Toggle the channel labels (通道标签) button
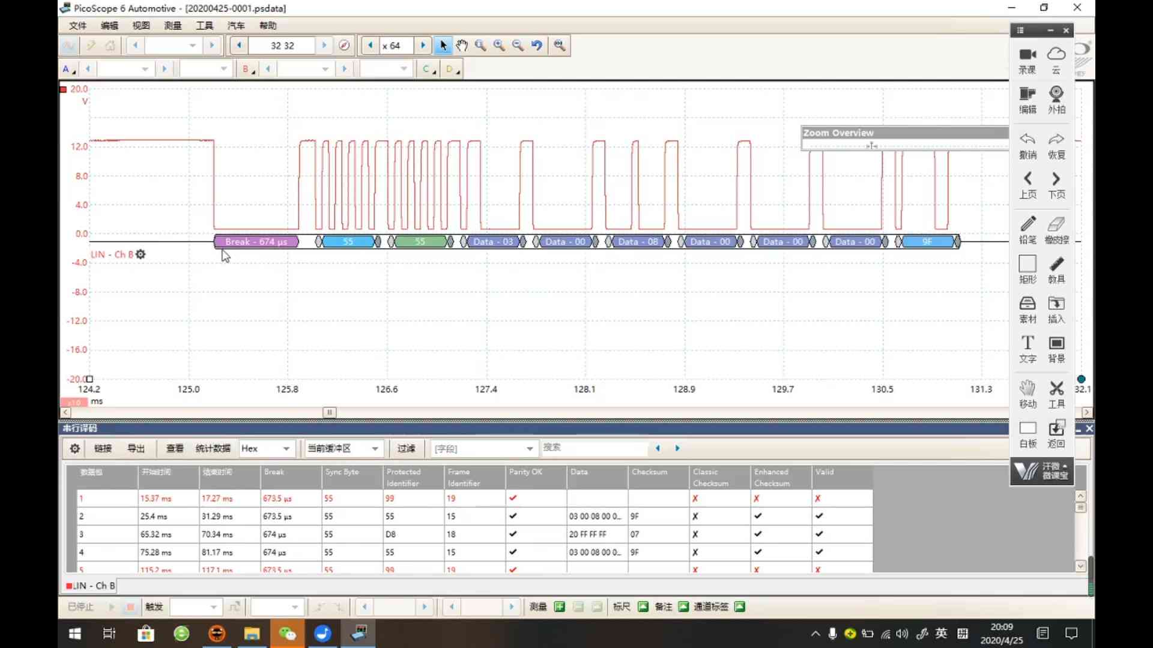This screenshot has width=1153, height=648. 740,607
